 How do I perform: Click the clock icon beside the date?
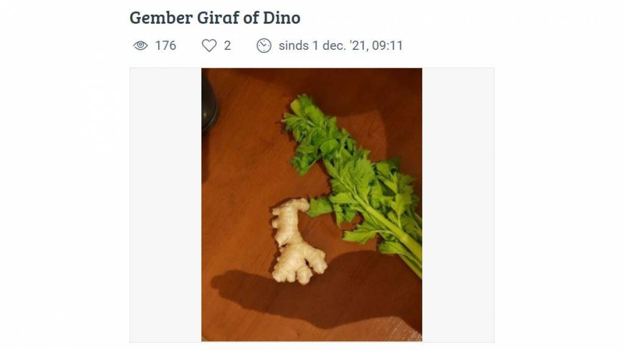[x=264, y=46]
